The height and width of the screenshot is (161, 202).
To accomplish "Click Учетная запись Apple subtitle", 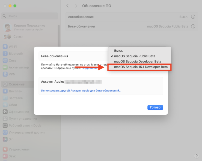I will [x=28, y=30].
